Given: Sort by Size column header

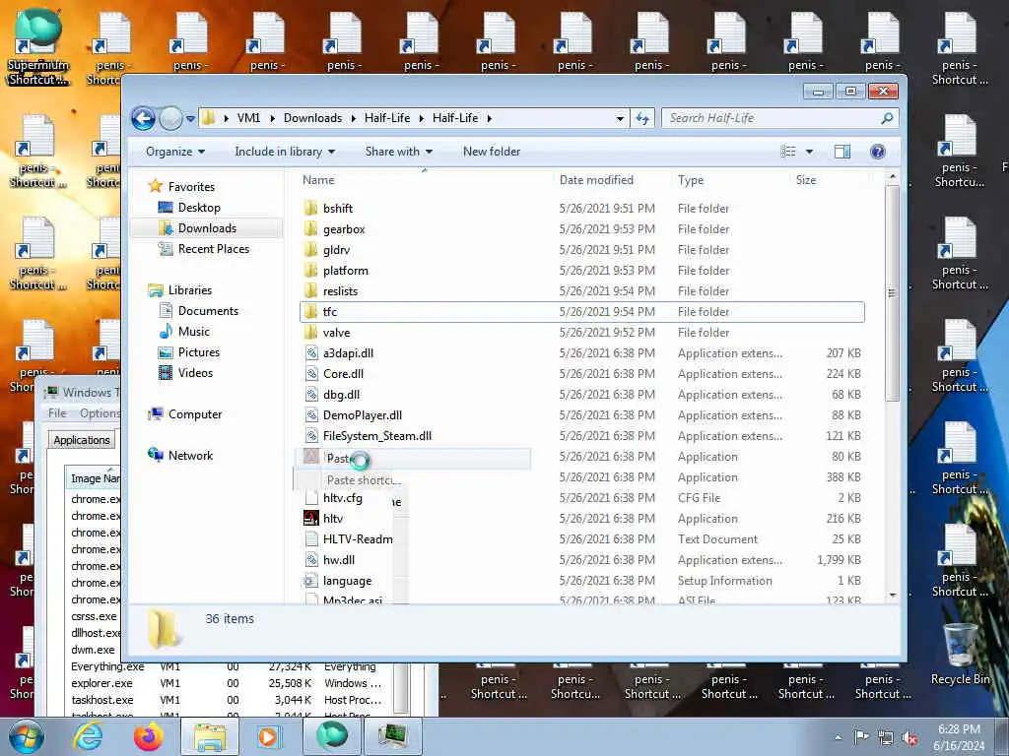Looking at the screenshot, I should point(829,181).
